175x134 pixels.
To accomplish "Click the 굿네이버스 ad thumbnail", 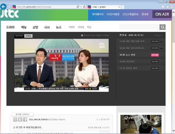I will (141, 124).
